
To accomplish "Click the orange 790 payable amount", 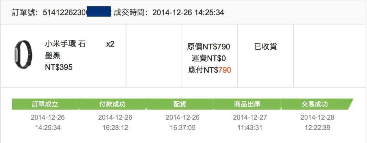I will click(225, 70).
